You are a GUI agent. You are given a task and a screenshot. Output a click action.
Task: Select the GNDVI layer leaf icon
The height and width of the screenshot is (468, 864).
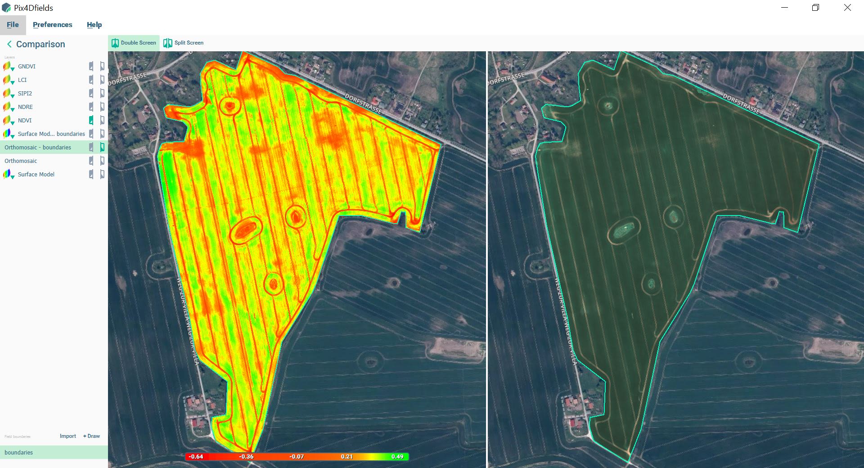7,66
